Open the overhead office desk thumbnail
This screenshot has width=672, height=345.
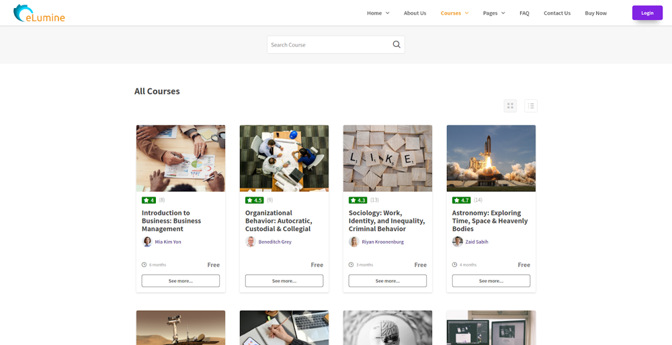[x=284, y=158]
